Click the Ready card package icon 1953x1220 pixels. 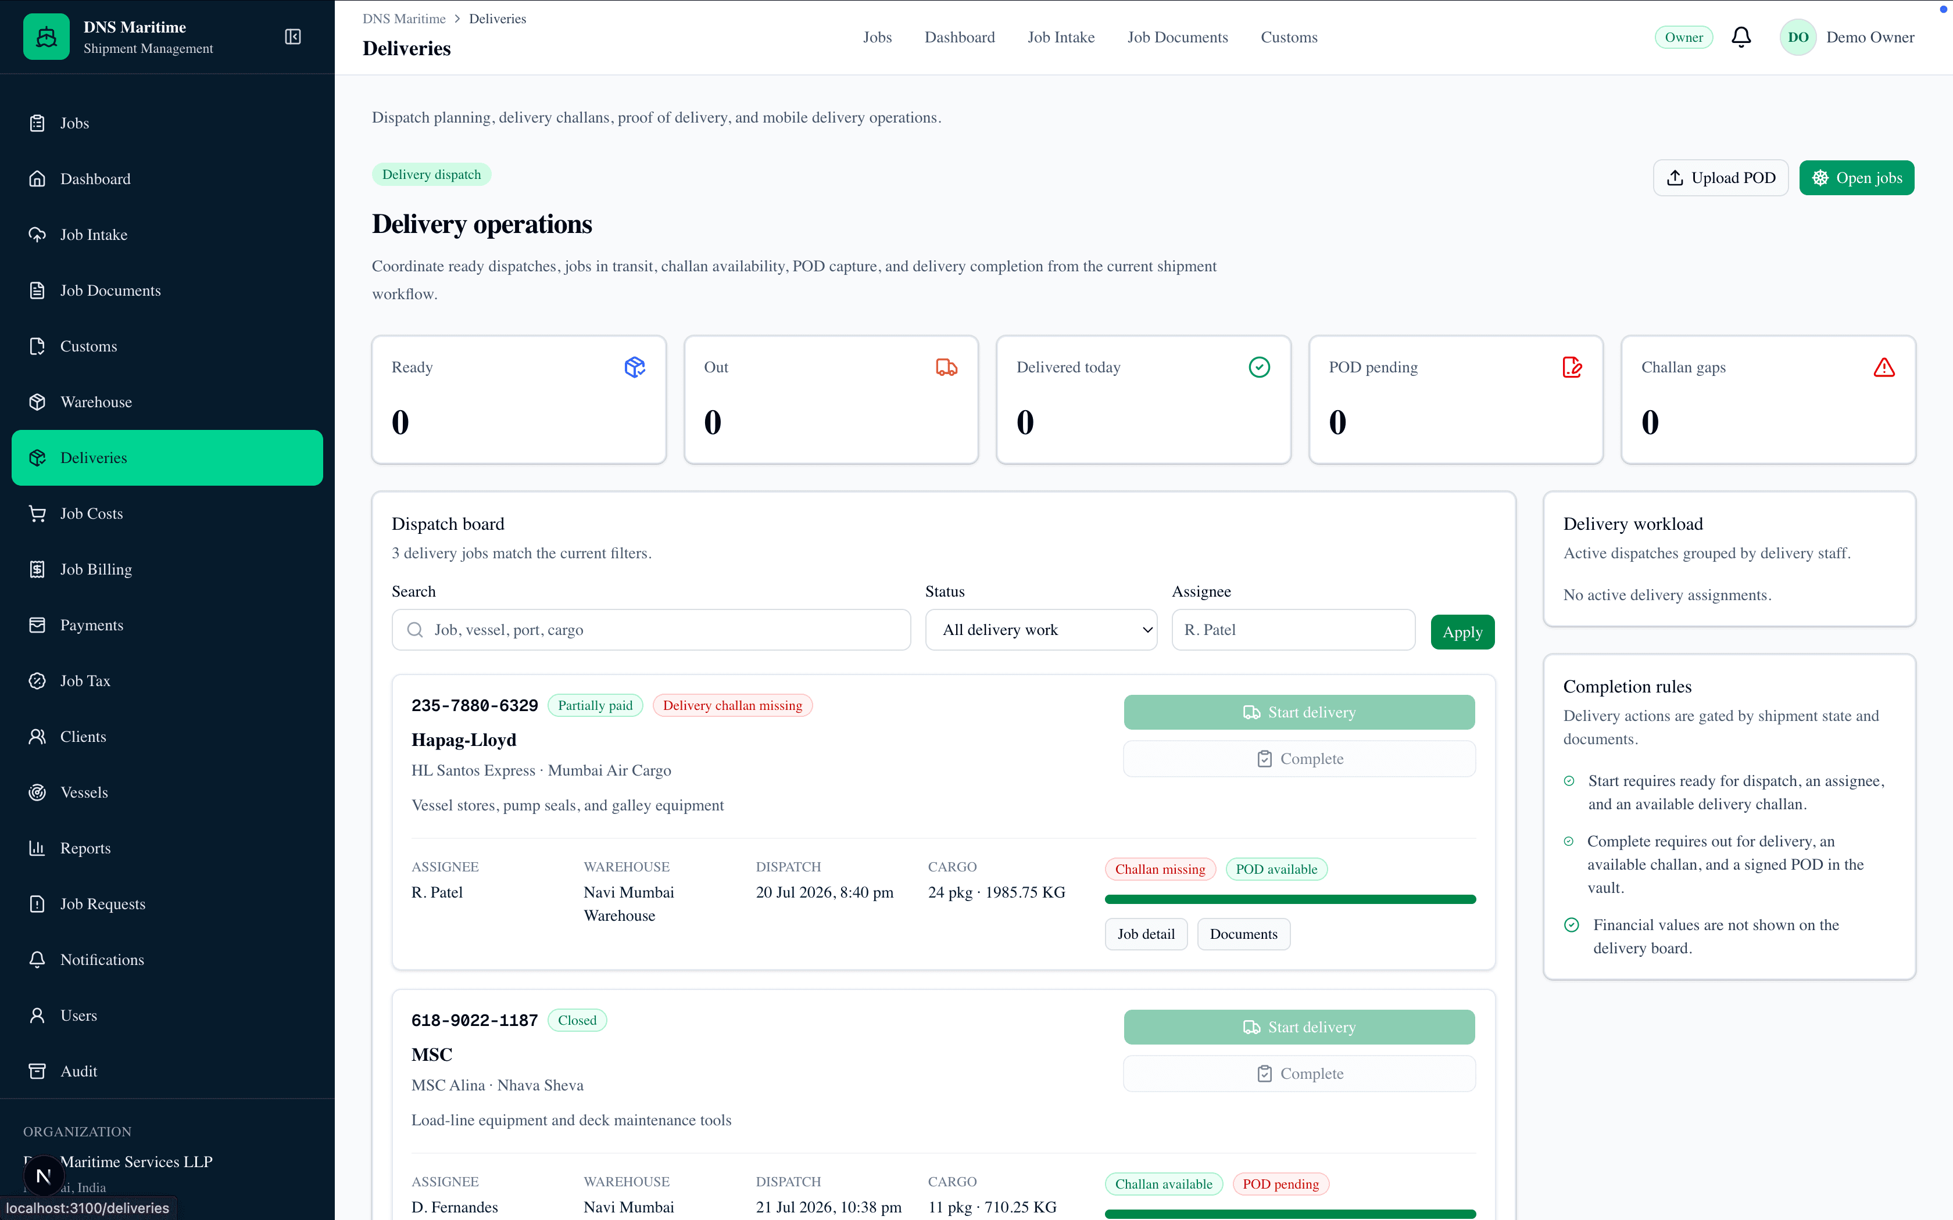click(635, 367)
